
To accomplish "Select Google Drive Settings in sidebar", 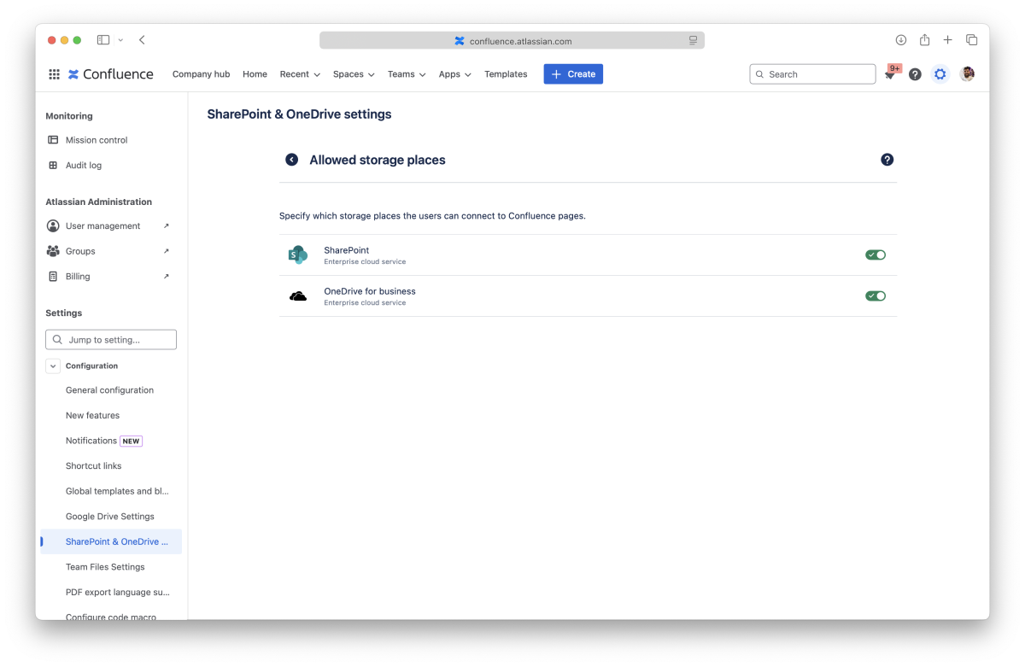I will click(110, 517).
